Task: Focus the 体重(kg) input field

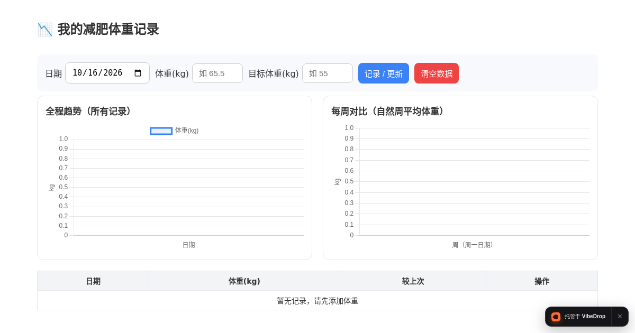Action: coord(217,73)
